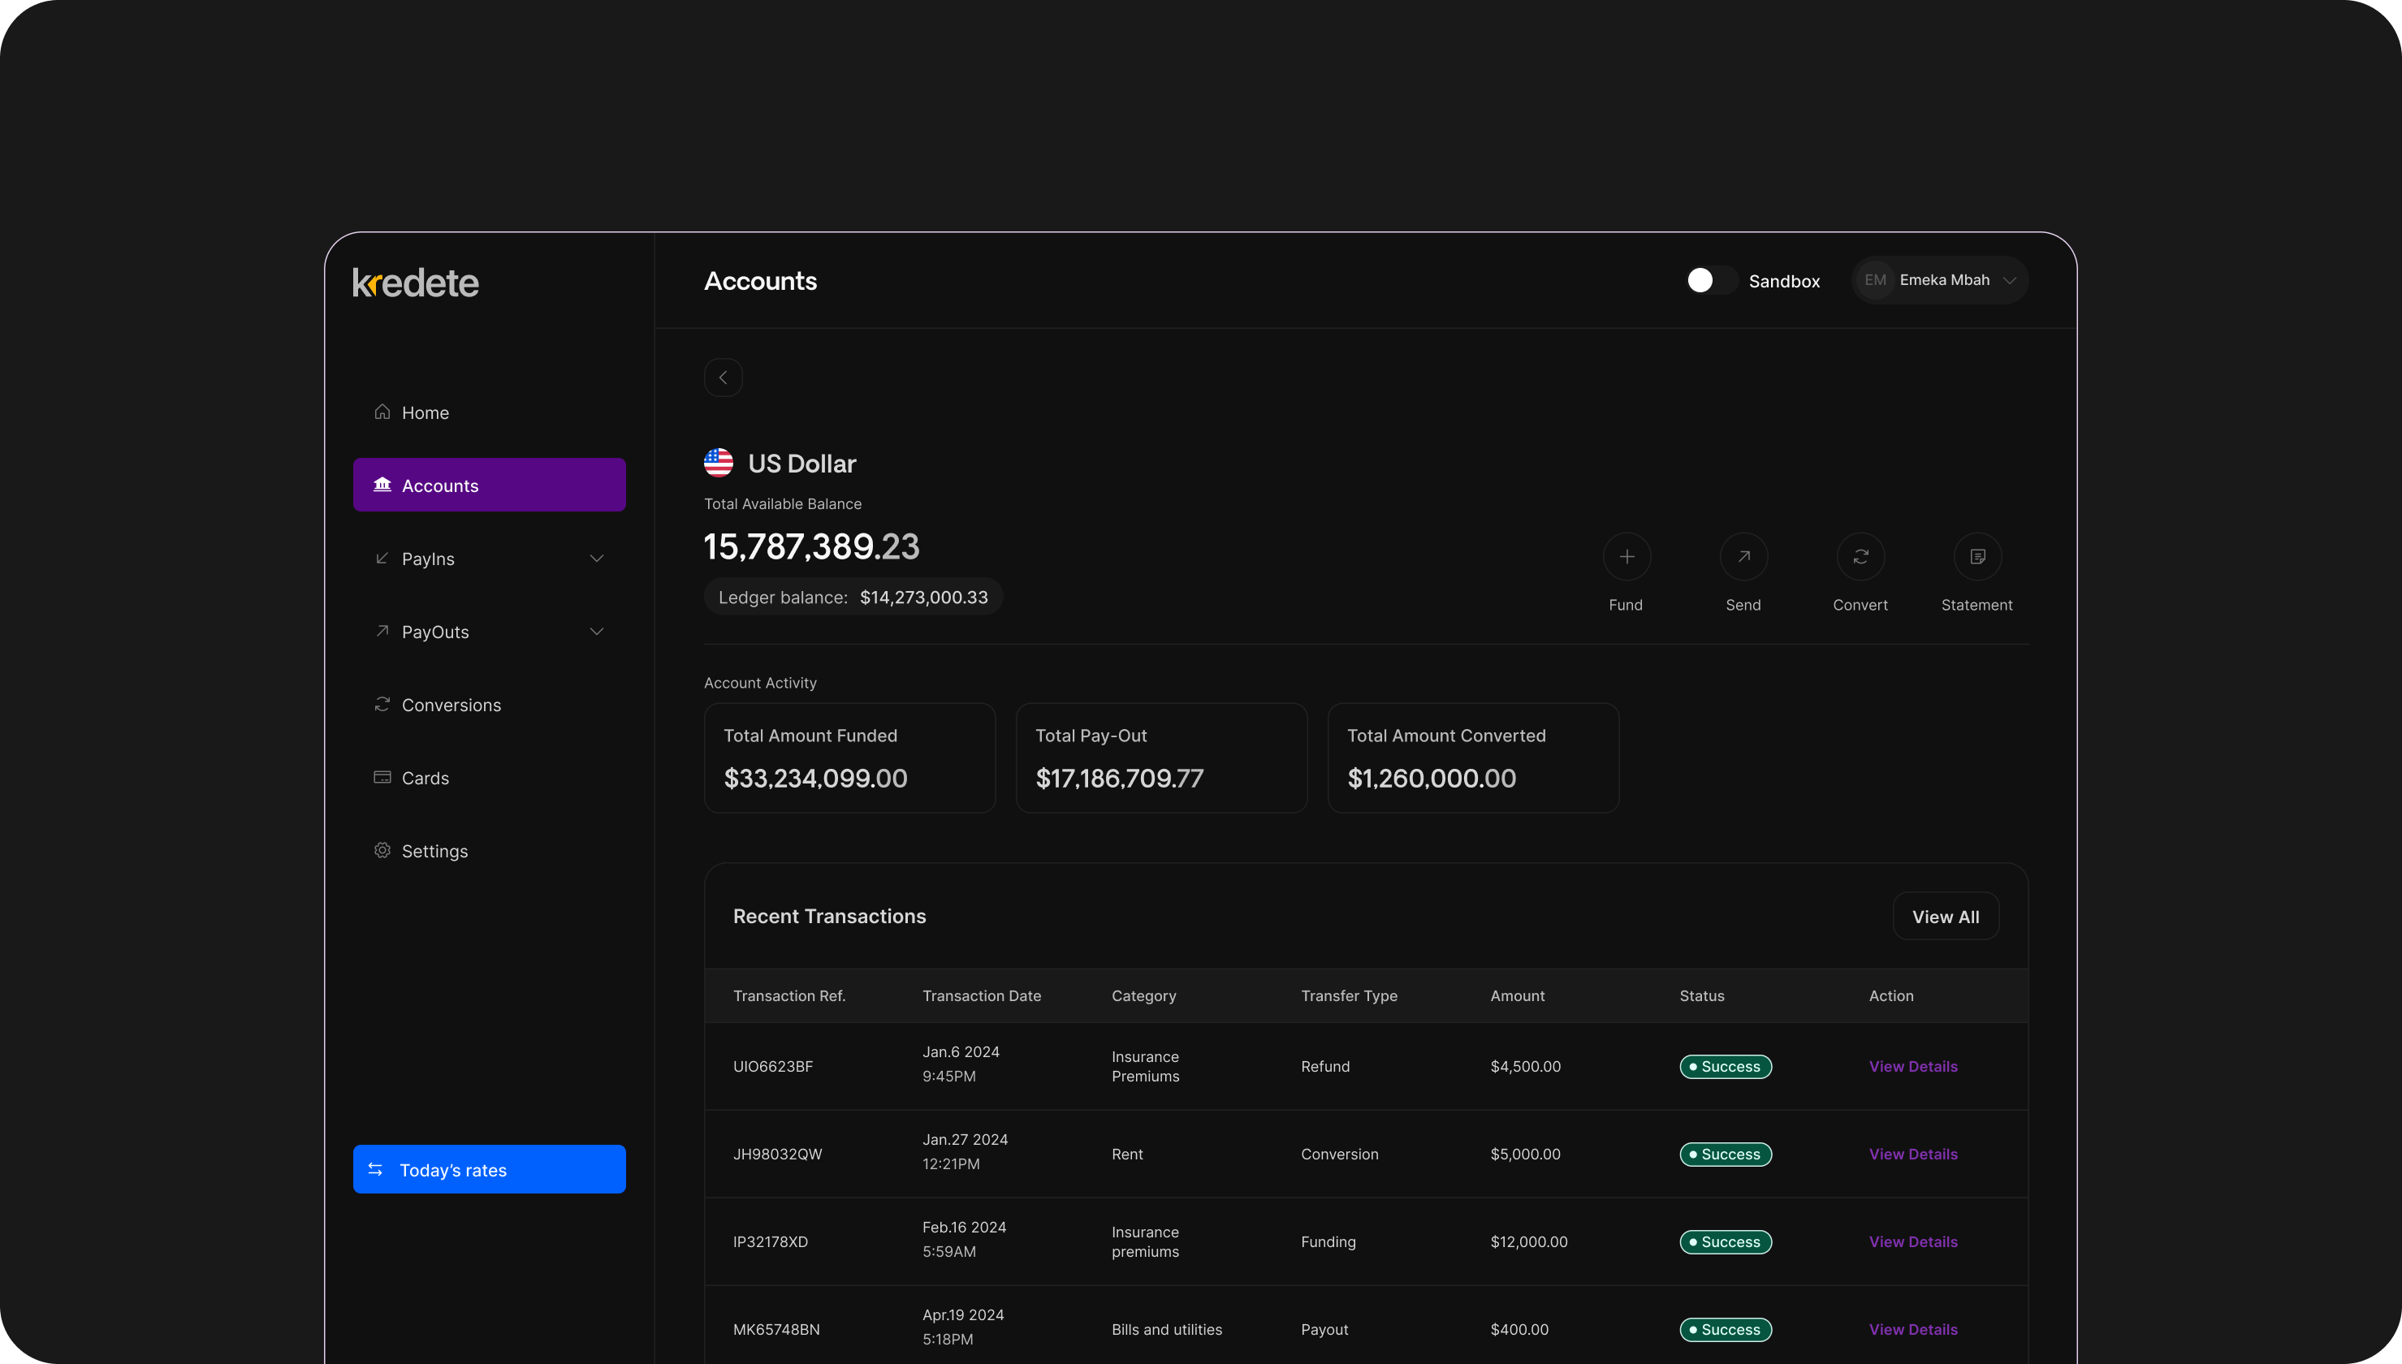Click the US flag icon
The image size is (2402, 1364).
[719, 463]
